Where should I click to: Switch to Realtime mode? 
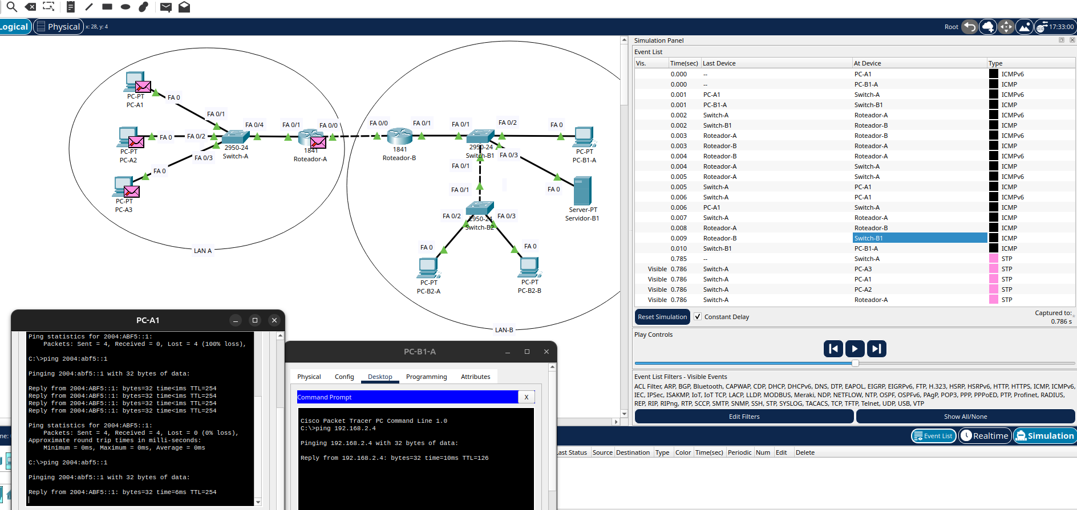coord(985,436)
